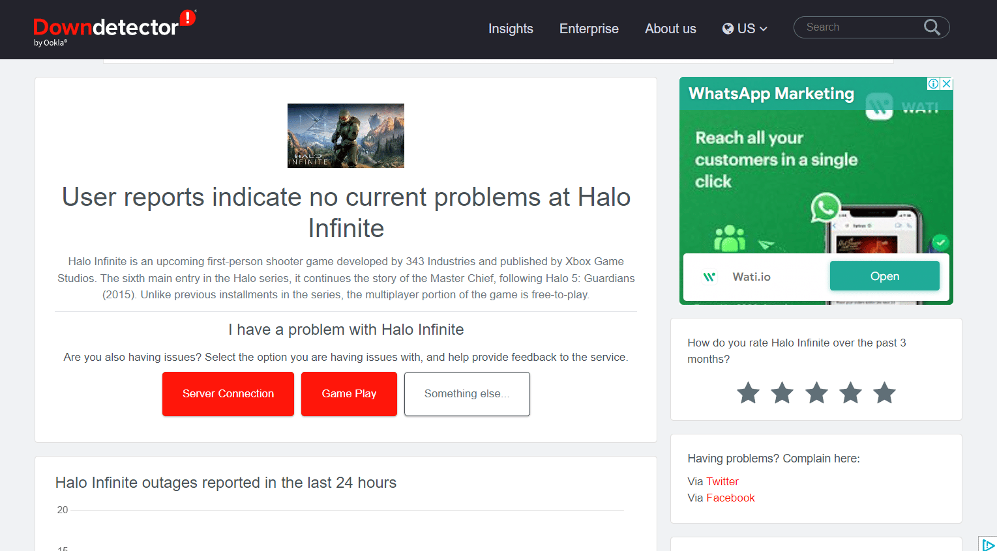Click the 'I have a problem with Halo Infinite' heading
Screen dimensions: 997x551
click(346, 330)
